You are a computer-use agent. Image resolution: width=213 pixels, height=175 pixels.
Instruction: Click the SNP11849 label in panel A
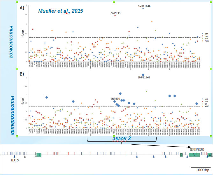click(x=144, y=6)
